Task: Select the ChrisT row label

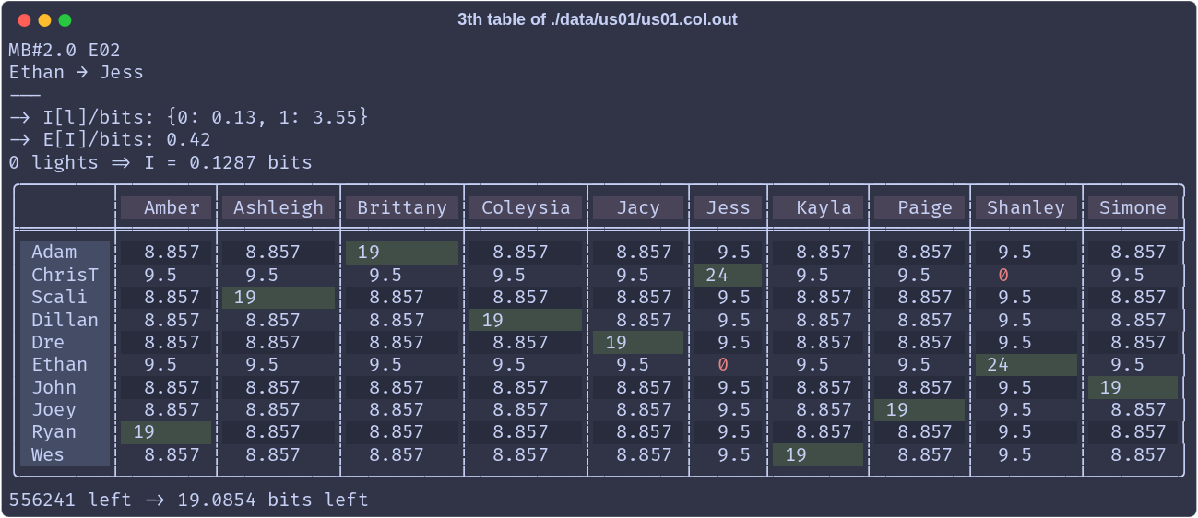Action: [65, 275]
